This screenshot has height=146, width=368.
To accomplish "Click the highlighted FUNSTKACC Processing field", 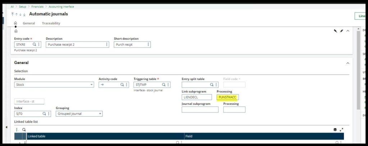I will (228, 97).
